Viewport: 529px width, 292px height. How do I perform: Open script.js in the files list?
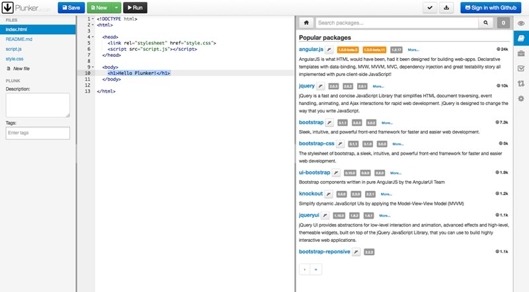[15, 49]
